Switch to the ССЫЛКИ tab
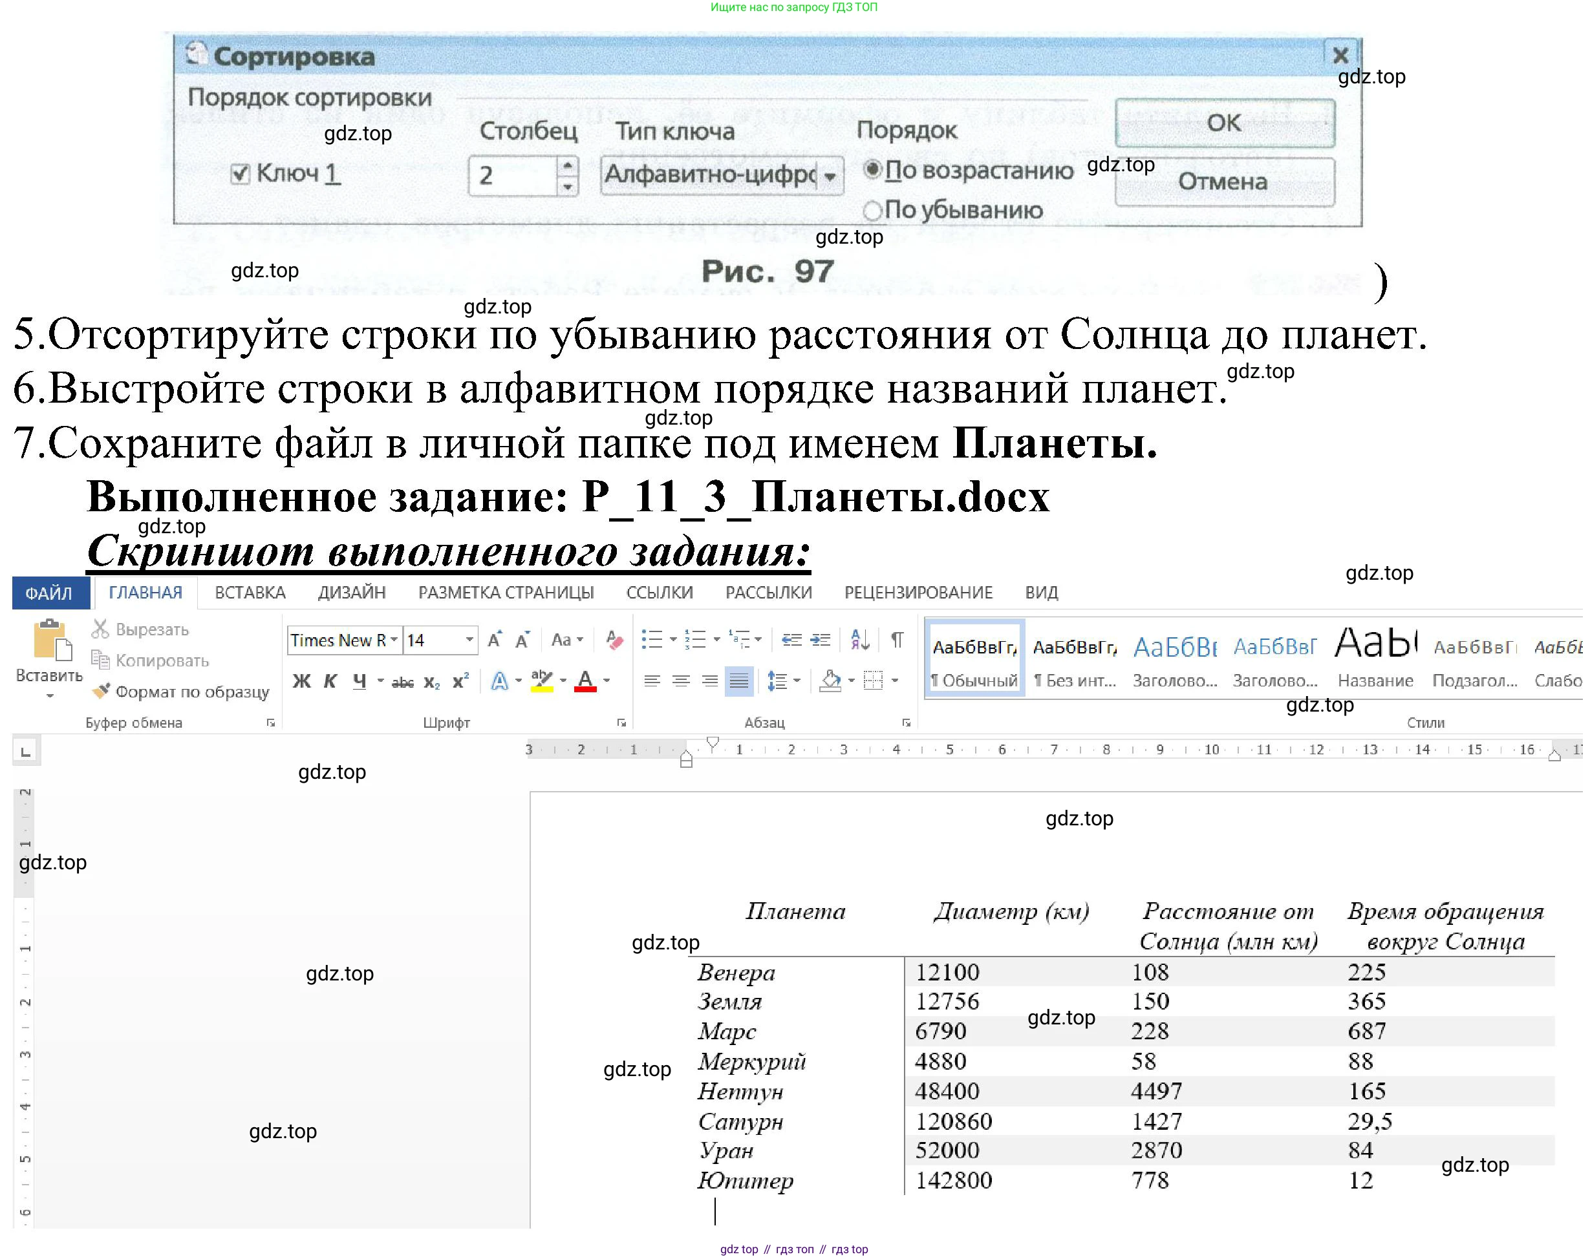This screenshot has width=1590, height=1259. tap(661, 593)
